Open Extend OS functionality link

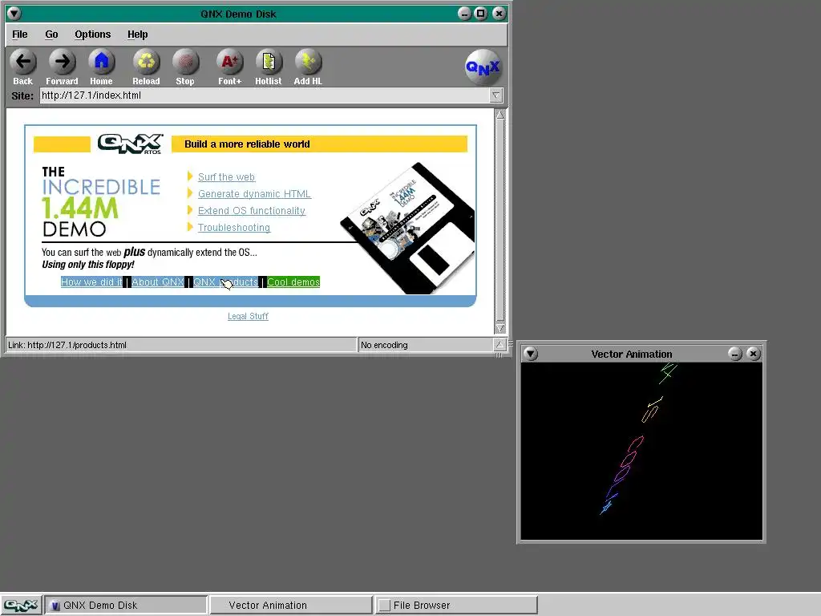pyautogui.click(x=251, y=211)
